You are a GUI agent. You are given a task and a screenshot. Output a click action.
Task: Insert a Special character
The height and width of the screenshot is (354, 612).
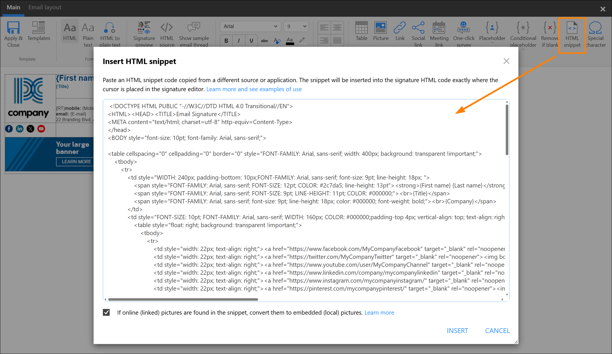596,34
